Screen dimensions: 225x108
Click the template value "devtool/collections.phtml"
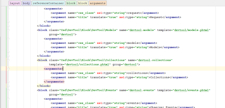click(x=88, y=64)
